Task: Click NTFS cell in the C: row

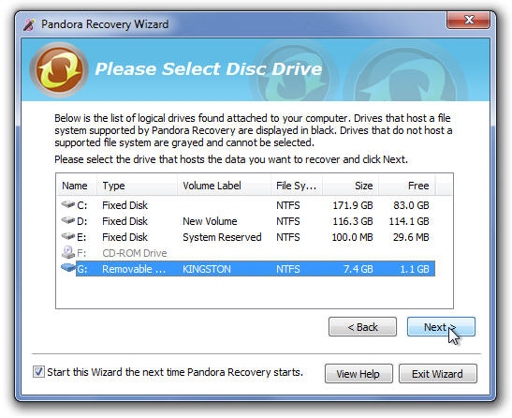Action: pos(288,205)
